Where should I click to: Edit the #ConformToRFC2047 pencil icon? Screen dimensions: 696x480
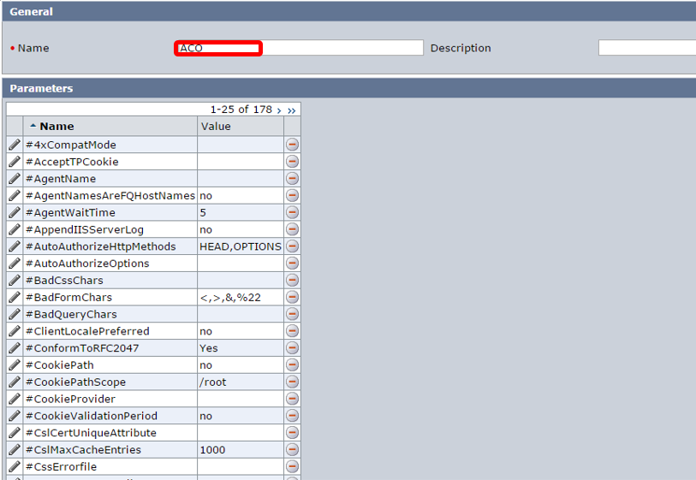(x=15, y=347)
